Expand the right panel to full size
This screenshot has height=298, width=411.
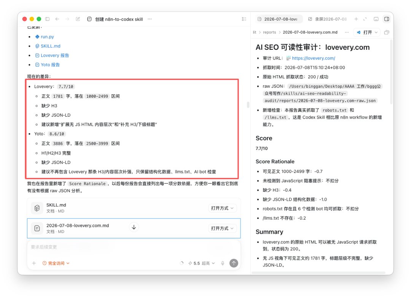365,19
